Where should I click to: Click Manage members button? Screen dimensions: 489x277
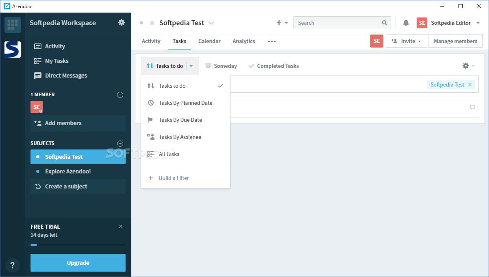(x=455, y=41)
